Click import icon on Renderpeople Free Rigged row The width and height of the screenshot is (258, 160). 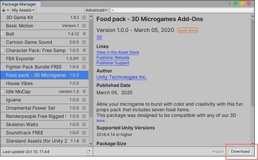[x=84, y=116]
